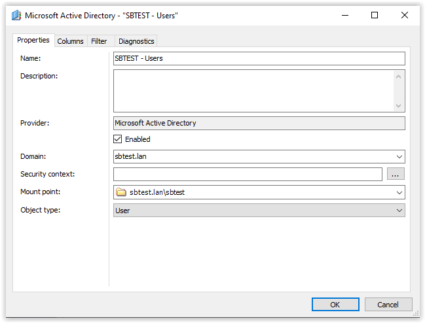Click the Name input field
This screenshot has height=323, width=425.
click(x=259, y=58)
